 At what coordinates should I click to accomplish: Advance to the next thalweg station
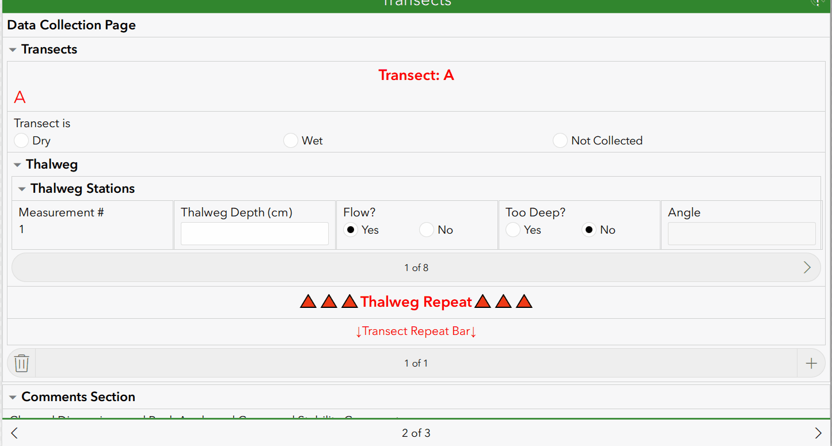807,267
